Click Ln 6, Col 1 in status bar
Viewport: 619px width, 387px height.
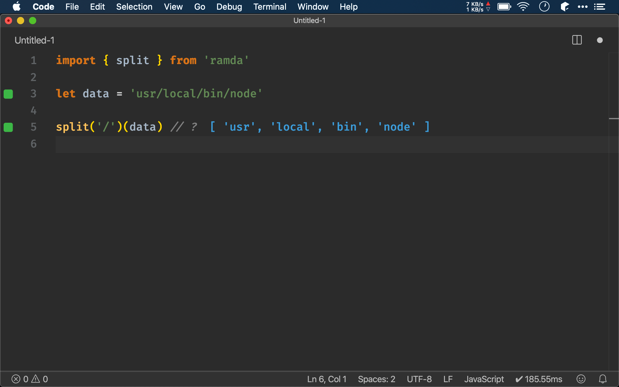point(327,379)
